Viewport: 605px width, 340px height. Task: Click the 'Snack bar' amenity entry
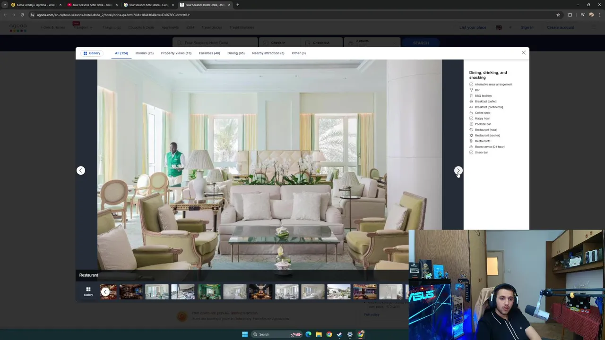[478, 153]
